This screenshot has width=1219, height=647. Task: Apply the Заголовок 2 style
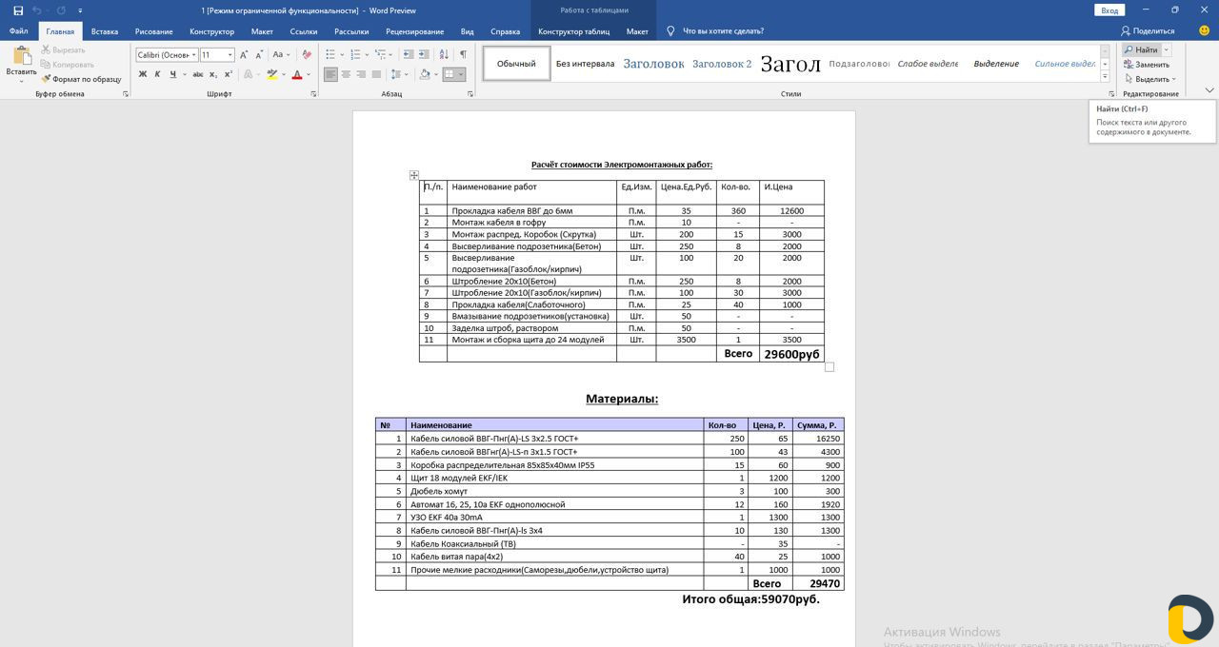coord(722,64)
